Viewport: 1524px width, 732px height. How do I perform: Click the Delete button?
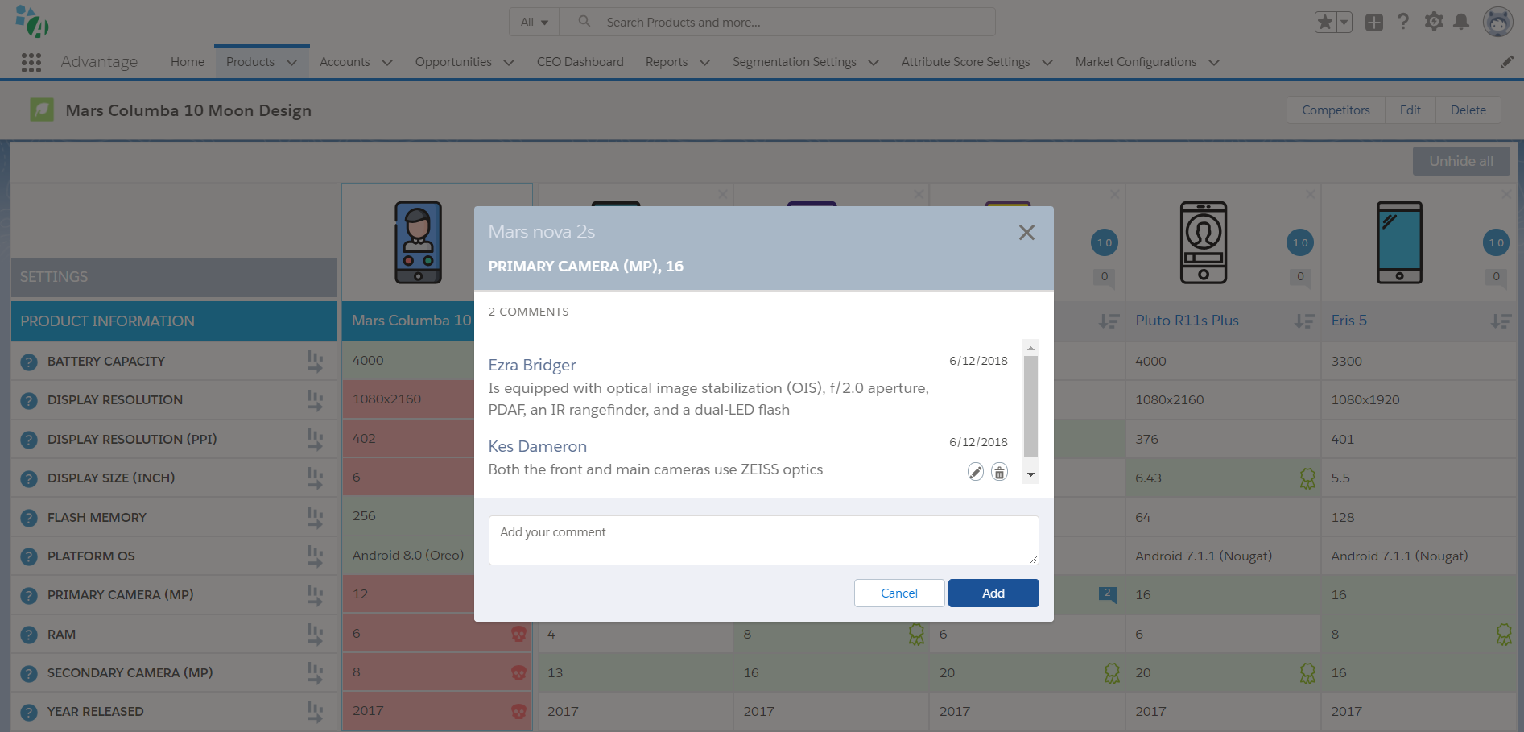click(1468, 110)
